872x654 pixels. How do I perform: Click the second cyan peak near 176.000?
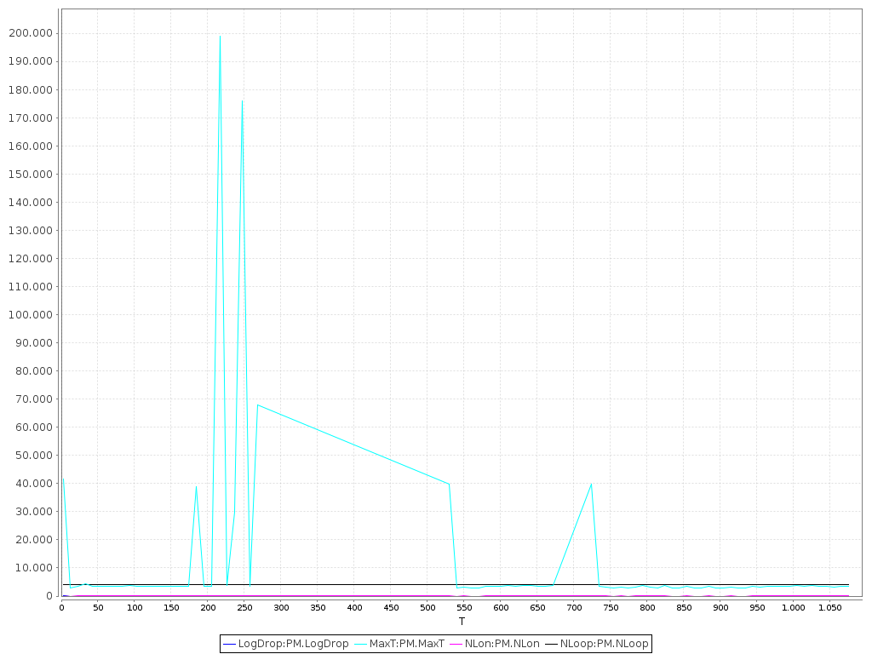click(x=242, y=101)
